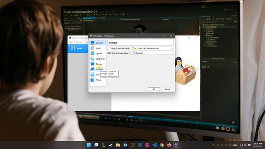
Task: Open the Proxy preferences category
Action: (x=98, y=80)
